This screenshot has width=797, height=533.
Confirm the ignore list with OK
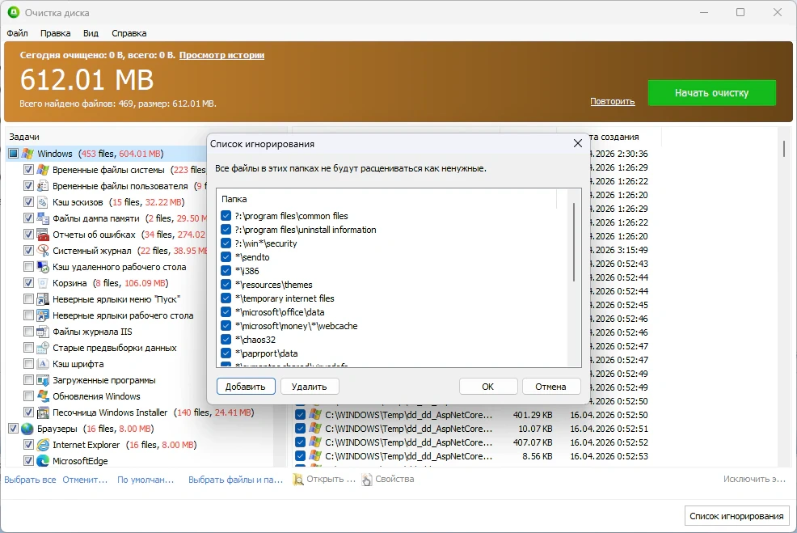point(488,387)
